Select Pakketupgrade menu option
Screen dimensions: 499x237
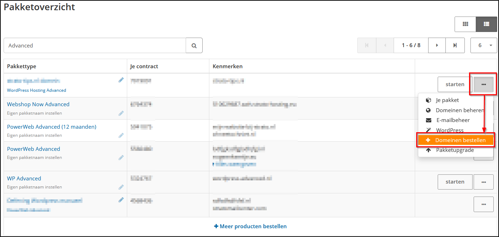[455, 150]
